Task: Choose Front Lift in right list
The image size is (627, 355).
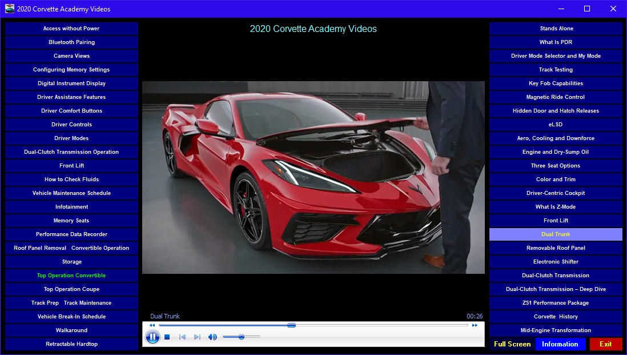Action: point(556,221)
